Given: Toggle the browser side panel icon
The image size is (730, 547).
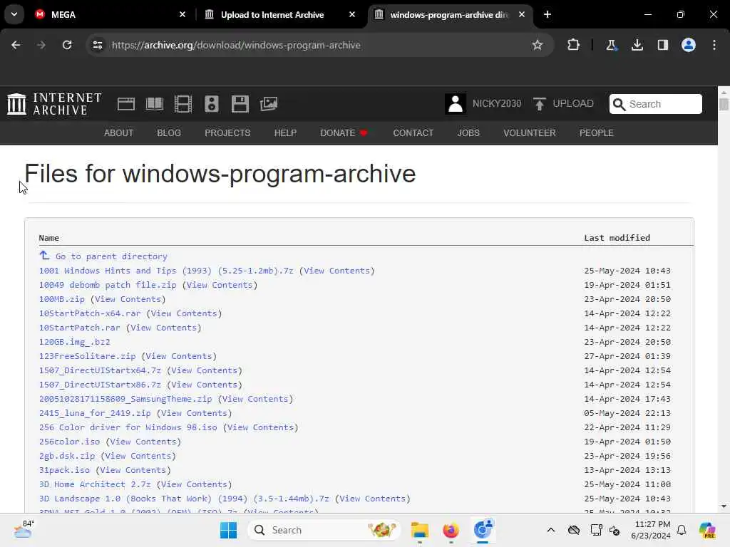Looking at the screenshot, I should point(663,45).
